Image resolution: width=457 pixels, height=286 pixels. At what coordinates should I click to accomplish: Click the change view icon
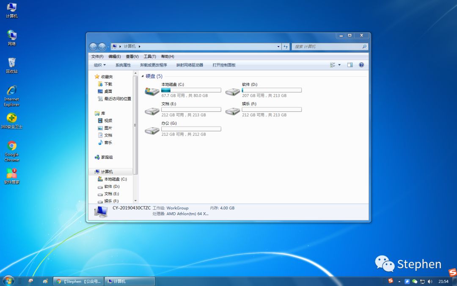(x=333, y=65)
